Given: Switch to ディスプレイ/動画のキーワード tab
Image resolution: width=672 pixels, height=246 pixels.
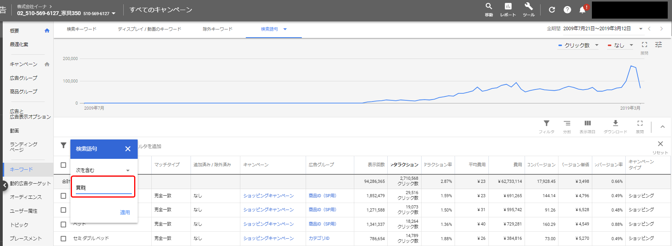Looking at the screenshot, I should pos(150,29).
